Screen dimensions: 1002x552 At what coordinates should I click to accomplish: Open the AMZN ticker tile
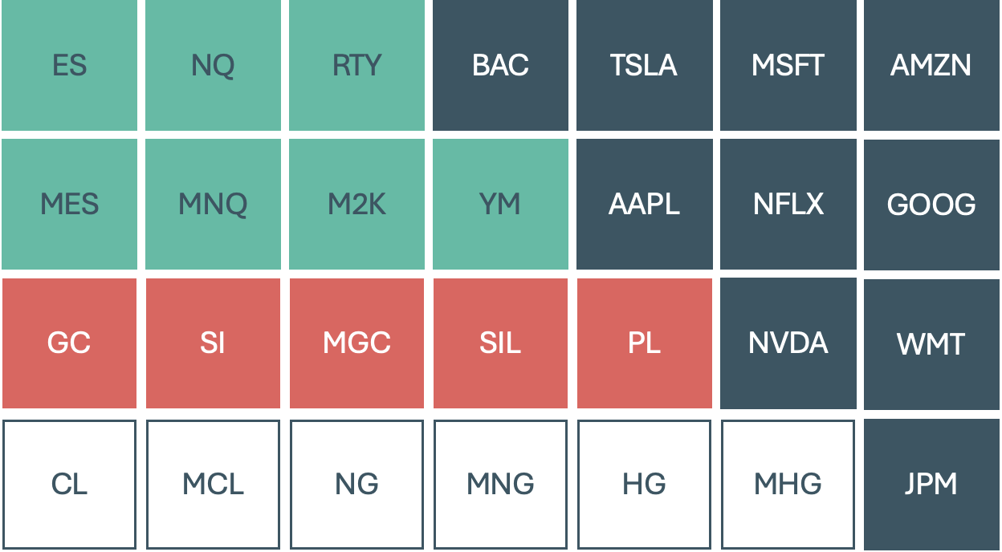(x=931, y=65)
